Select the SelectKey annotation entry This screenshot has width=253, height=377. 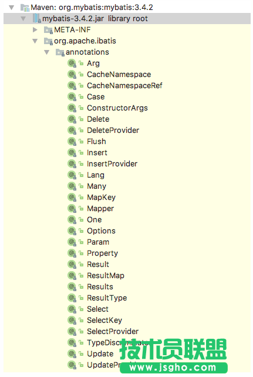104,321
